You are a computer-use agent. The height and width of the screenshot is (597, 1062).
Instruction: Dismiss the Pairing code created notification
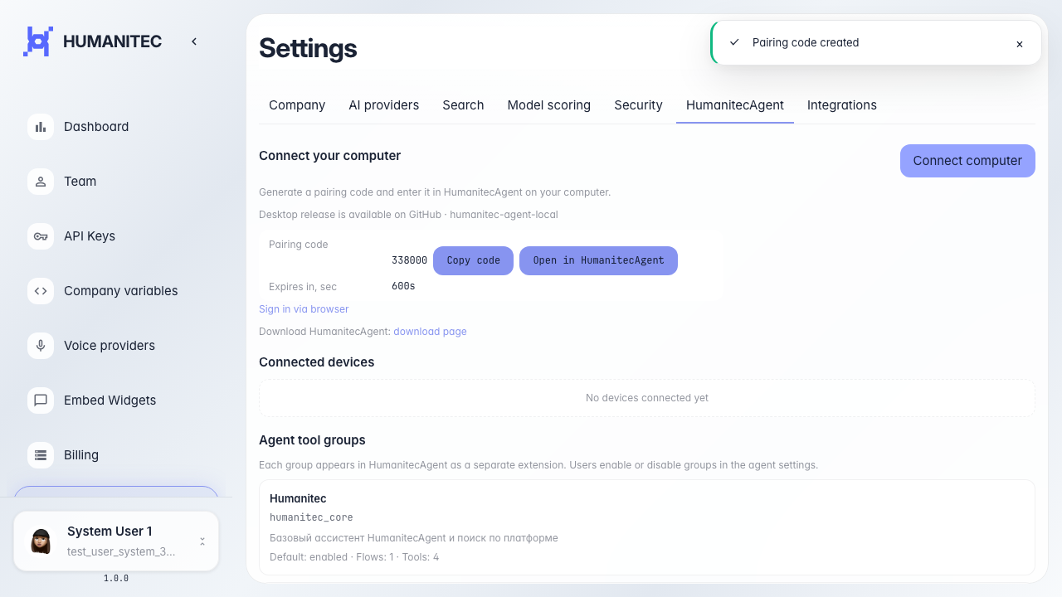tap(1020, 44)
